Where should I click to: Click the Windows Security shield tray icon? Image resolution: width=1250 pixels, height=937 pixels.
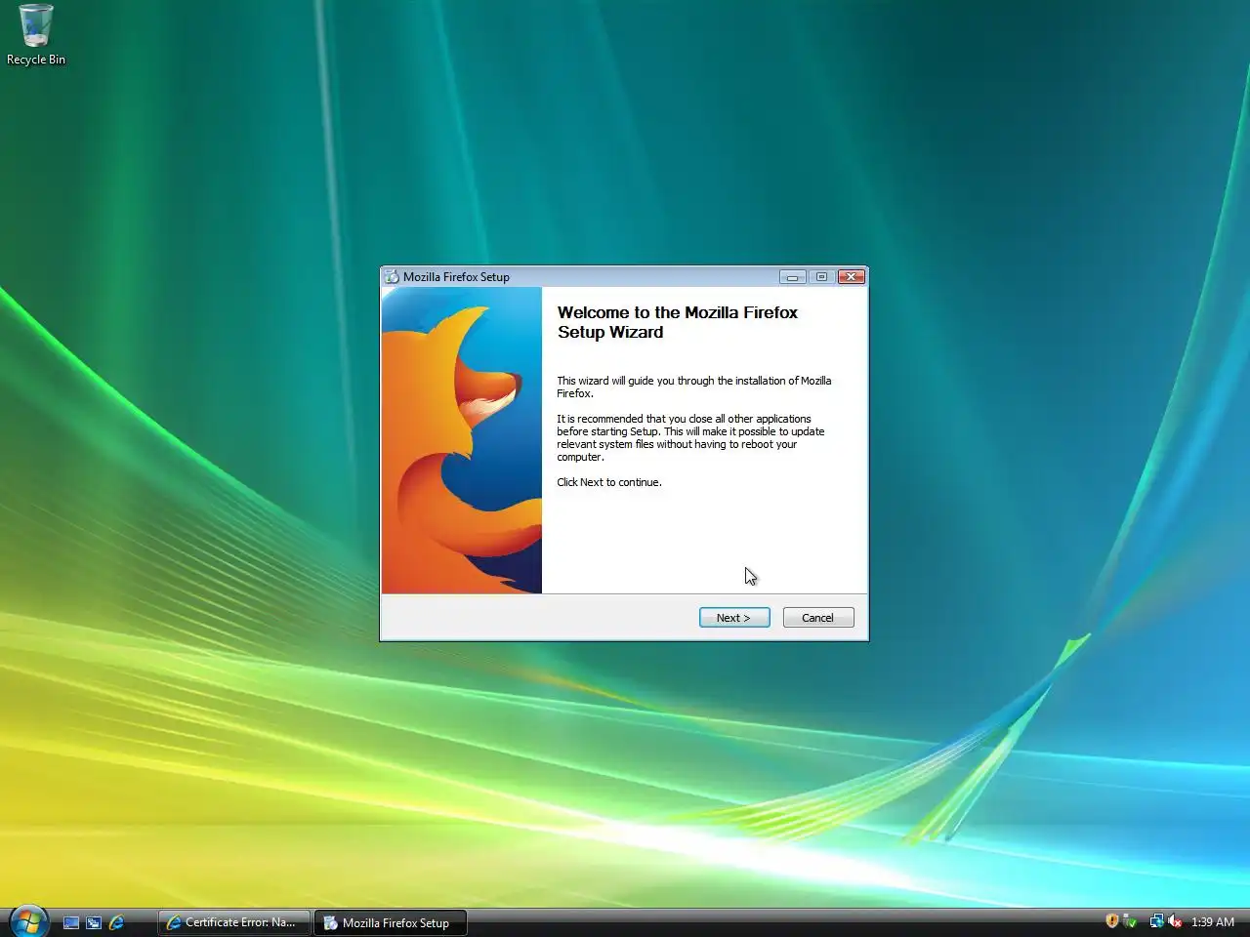(1111, 921)
